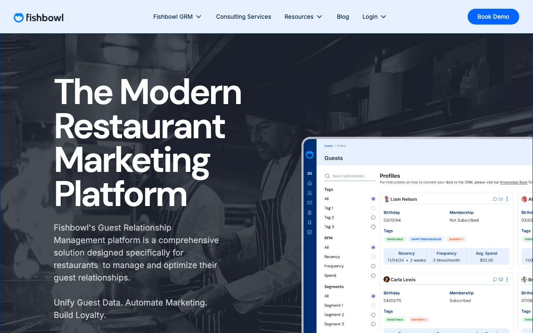Choose the Spend radio button
The width and height of the screenshot is (533, 333).
[373, 276]
